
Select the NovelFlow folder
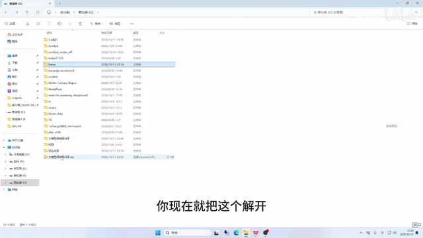[x=109, y=89]
